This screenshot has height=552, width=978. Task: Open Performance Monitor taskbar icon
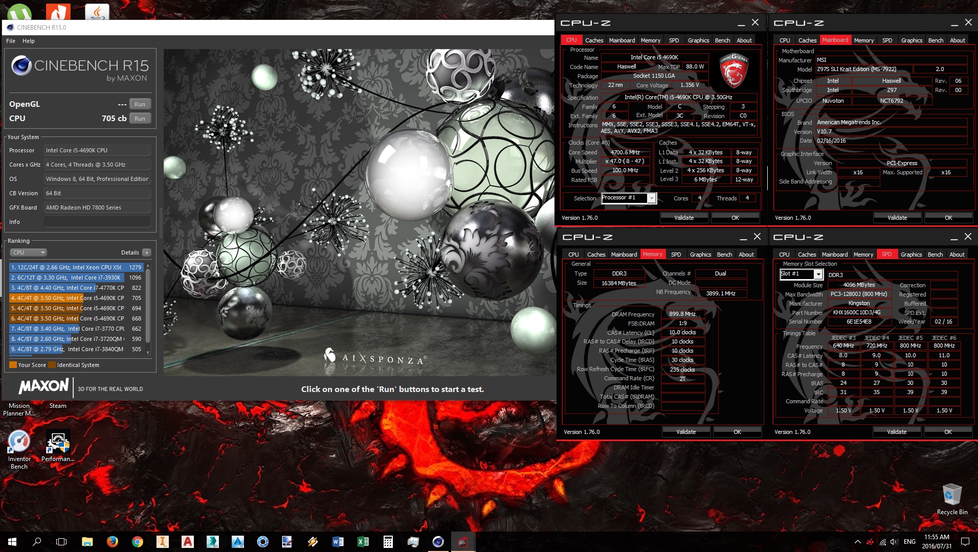pos(413,542)
